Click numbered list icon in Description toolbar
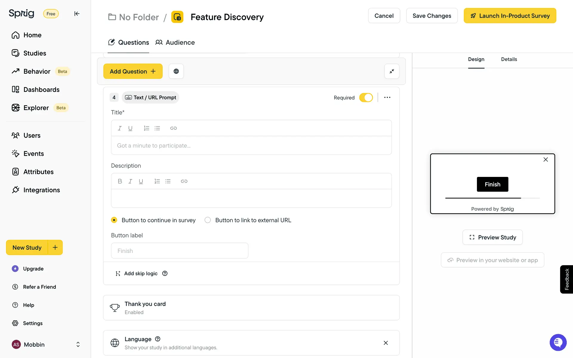The image size is (573, 358). pyautogui.click(x=157, y=181)
